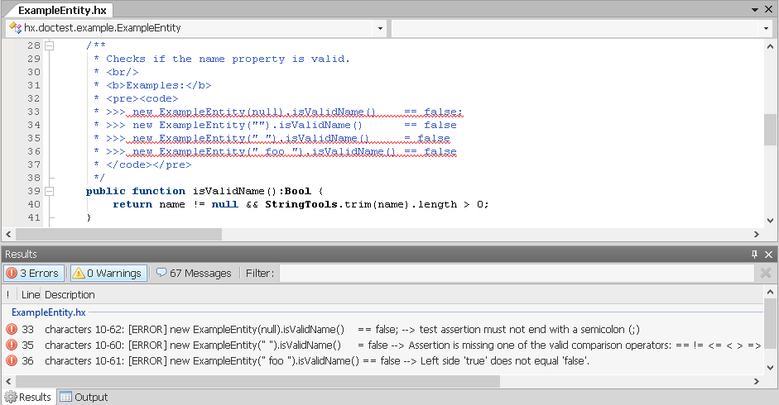Collapse the comment block at line 28
This screenshot has height=405, width=779.
pos(49,45)
